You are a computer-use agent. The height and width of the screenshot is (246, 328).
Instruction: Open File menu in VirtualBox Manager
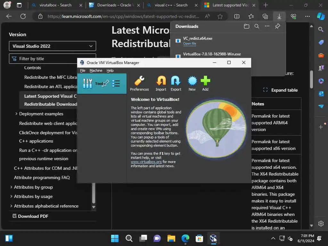83,70
